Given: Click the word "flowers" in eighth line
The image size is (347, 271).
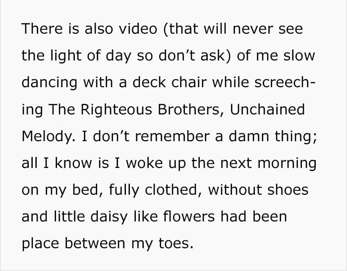Looking at the screenshot, I should pos(189,217).
